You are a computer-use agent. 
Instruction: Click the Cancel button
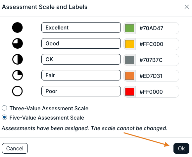[x=15, y=148]
